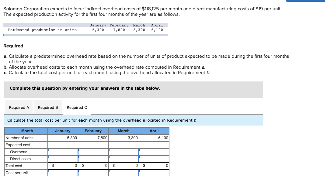Click the February column header in answer table
The width and height of the screenshot is (327, 176).
pos(93,131)
